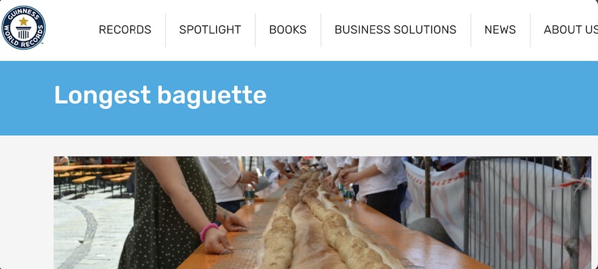Visit the NEWS page
The image size is (598, 269).
tap(500, 29)
